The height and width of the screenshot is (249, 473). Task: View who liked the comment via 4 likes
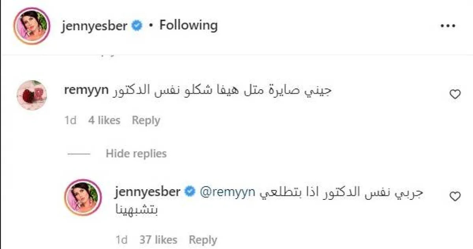tap(104, 120)
